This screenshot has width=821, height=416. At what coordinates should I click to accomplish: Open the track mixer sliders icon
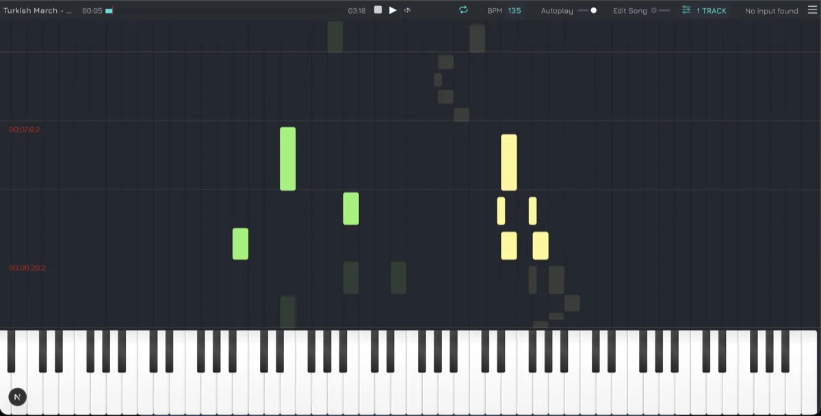[x=686, y=10]
